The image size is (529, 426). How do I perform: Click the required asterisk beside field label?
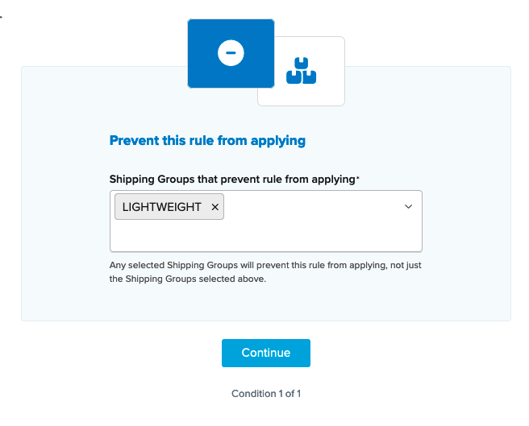coord(357,178)
